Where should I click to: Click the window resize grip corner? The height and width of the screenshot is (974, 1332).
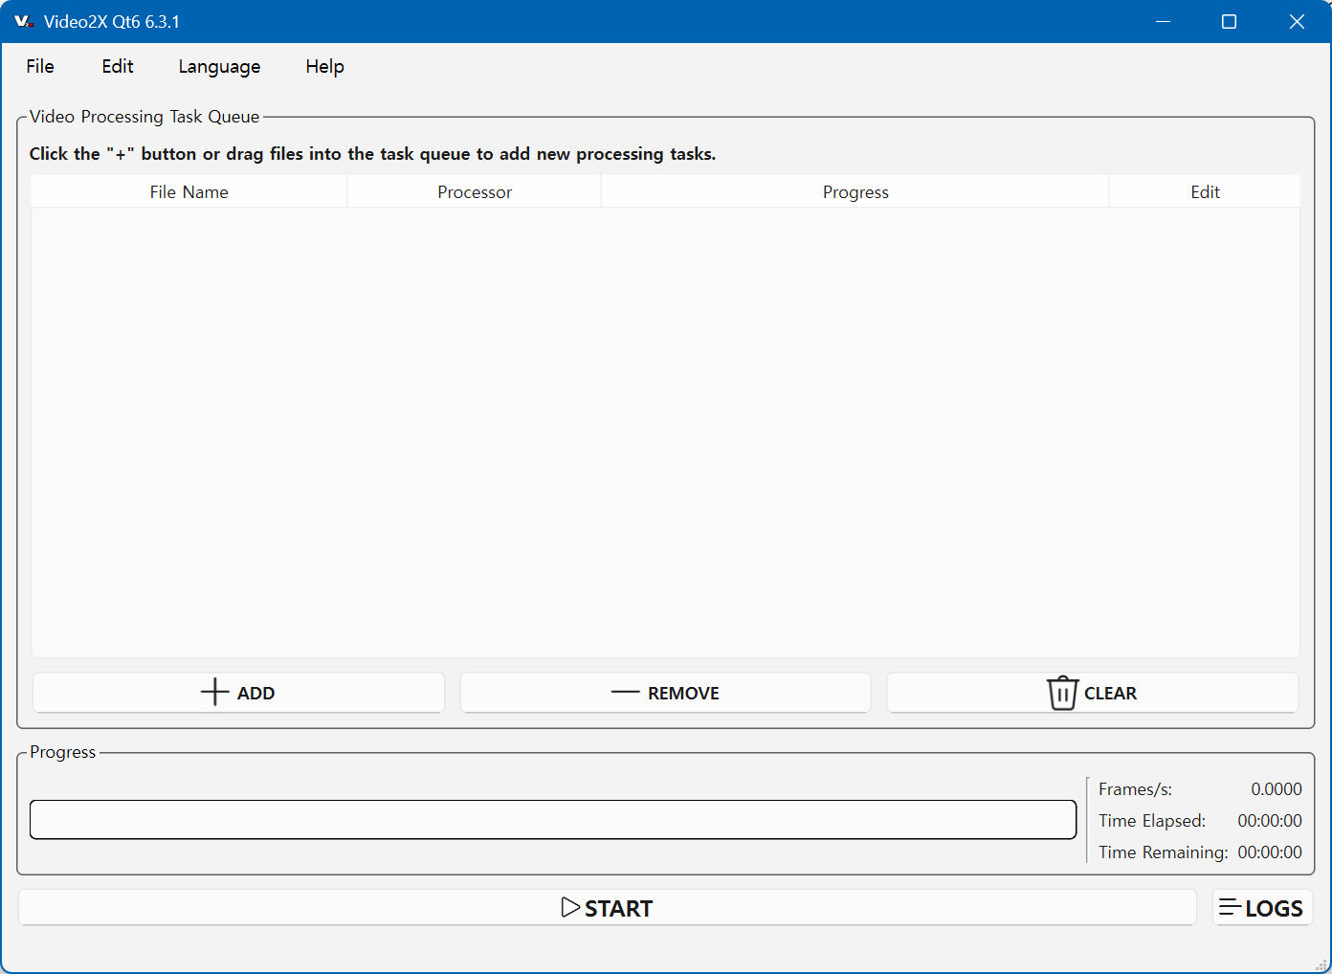click(x=1321, y=964)
